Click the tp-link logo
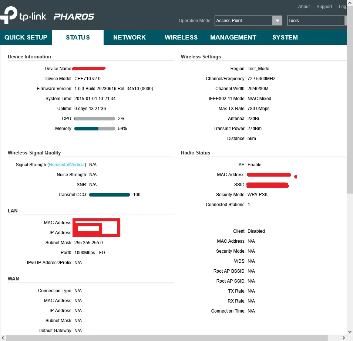 23,15
